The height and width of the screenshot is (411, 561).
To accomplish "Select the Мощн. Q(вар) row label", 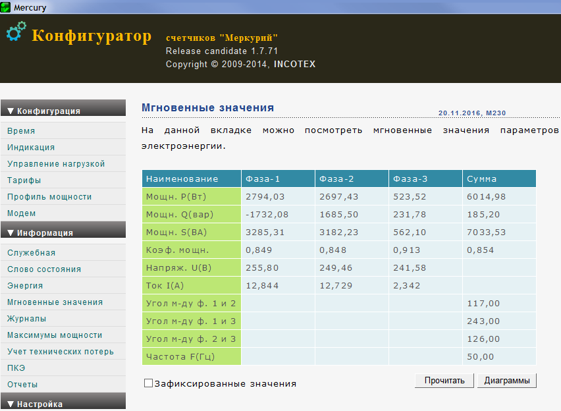I will tap(192, 215).
